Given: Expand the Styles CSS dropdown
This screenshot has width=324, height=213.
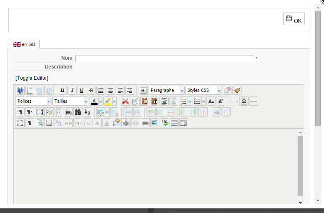Looking at the screenshot, I should click(203, 90).
